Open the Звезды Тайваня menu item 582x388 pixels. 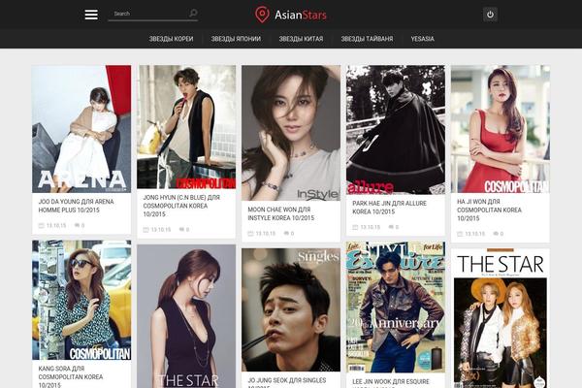[x=367, y=39]
